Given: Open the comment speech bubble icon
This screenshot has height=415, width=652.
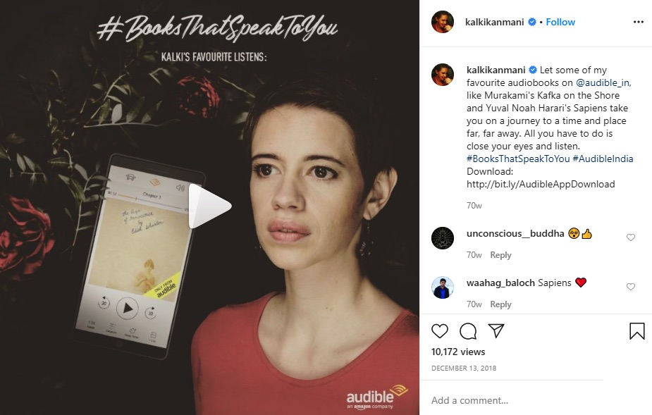Looking at the screenshot, I should tap(468, 331).
